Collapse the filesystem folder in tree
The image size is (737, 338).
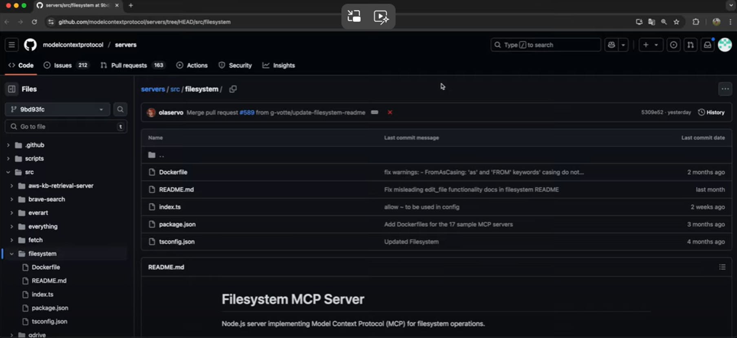pyautogui.click(x=11, y=254)
